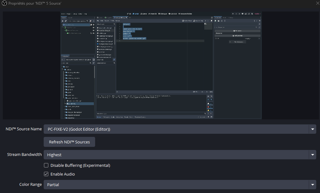Open the NDI Source Name combo box

pyautogui.click(x=180, y=129)
